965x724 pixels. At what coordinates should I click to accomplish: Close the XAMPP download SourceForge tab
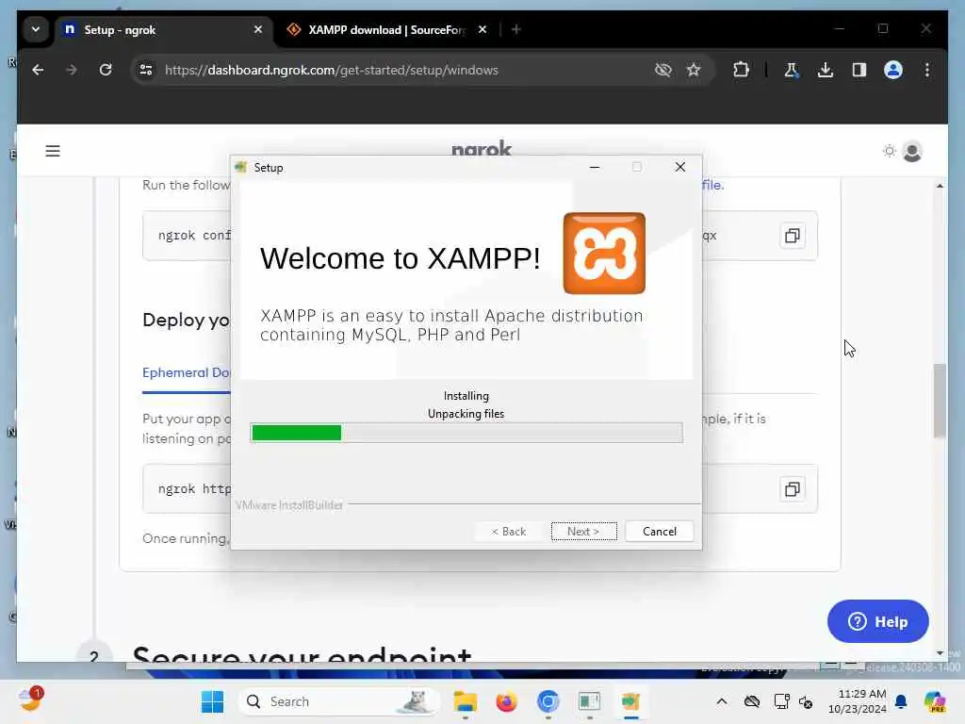point(482,29)
